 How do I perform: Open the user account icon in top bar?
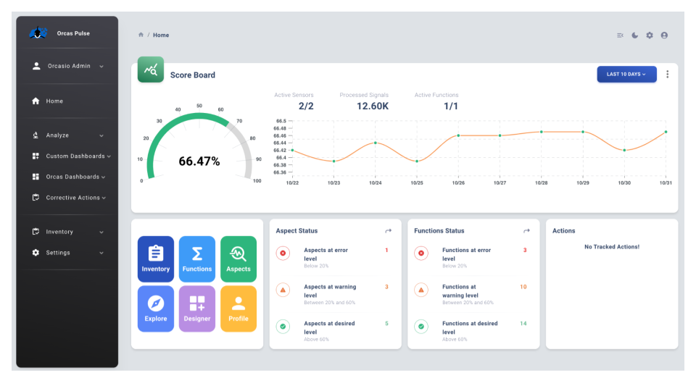pos(664,35)
